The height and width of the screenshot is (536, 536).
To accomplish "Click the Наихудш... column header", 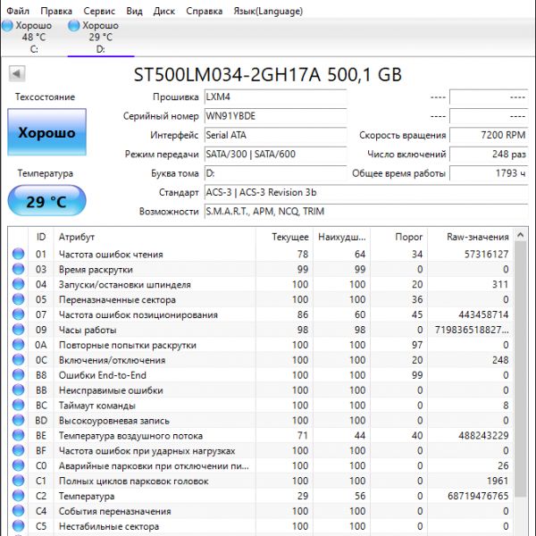I will pos(341,237).
